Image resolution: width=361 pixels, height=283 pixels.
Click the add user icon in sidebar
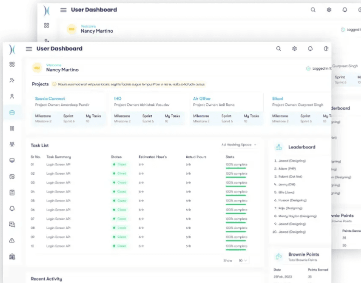12,80
